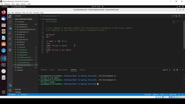Kill terminal with trash icon
This screenshot has width=185, height=104.
pyautogui.click(x=177, y=70)
